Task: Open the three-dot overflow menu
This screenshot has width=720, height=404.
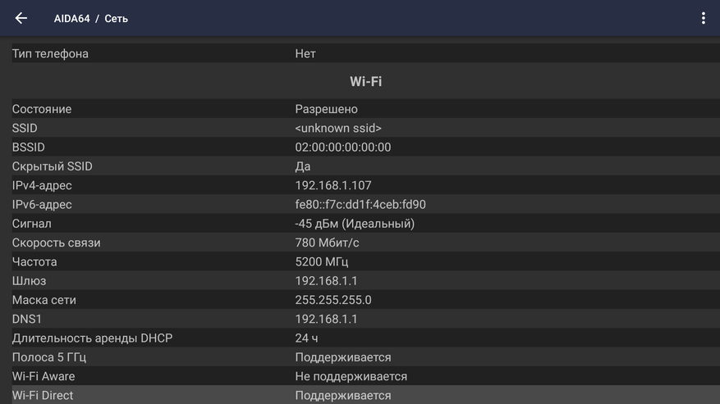Action: [x=703, y=18]
